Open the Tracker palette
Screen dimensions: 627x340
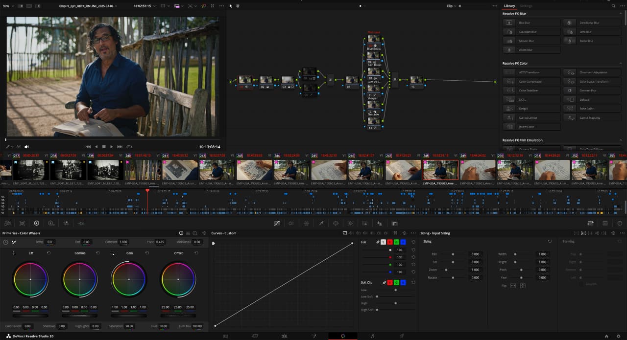pyautogui.click(x=351, y=223)
